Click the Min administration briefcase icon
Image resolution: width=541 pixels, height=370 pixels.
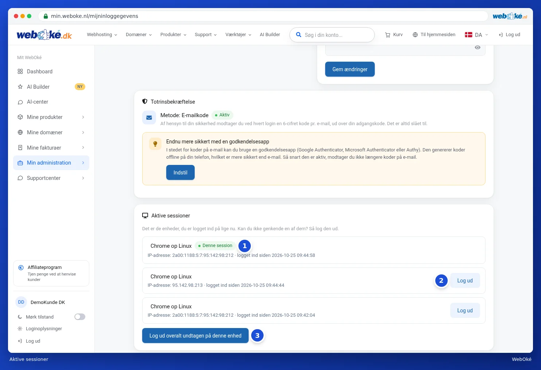(x=20, y=163)
